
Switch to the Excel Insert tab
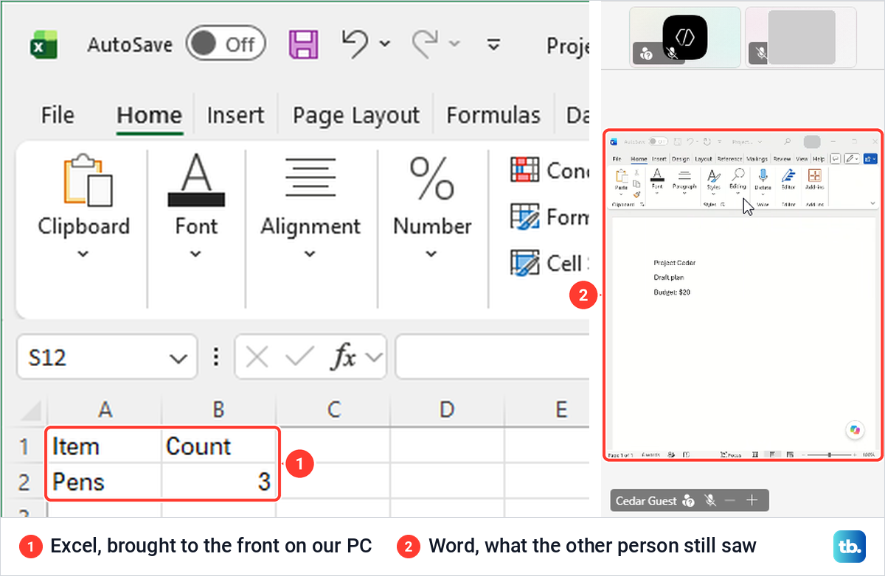click(x=235, y=116)
